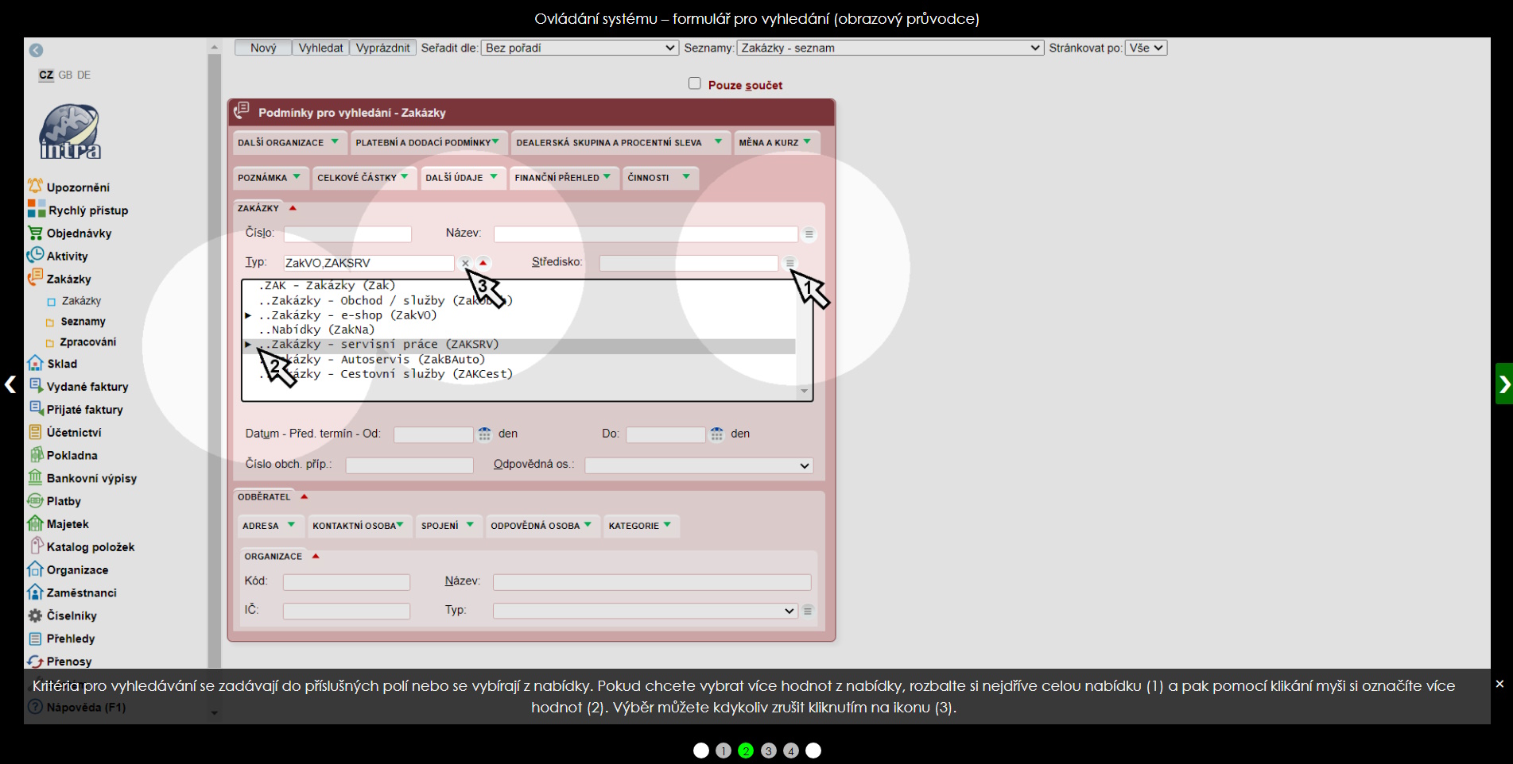Enable the Pouze součet checkbox
This screenshot has width=1513, height=764.
[695, 84]
